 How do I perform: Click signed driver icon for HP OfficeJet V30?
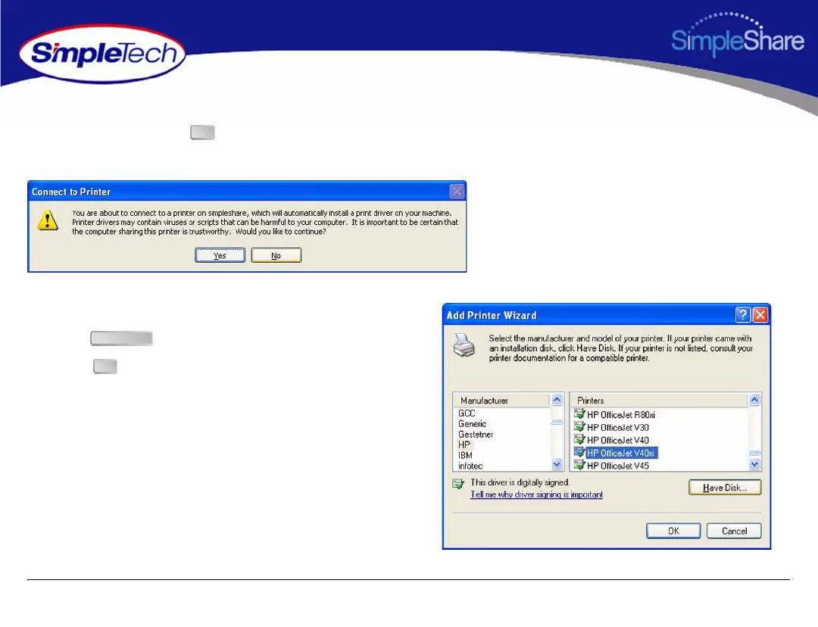(x=579, y=426)
